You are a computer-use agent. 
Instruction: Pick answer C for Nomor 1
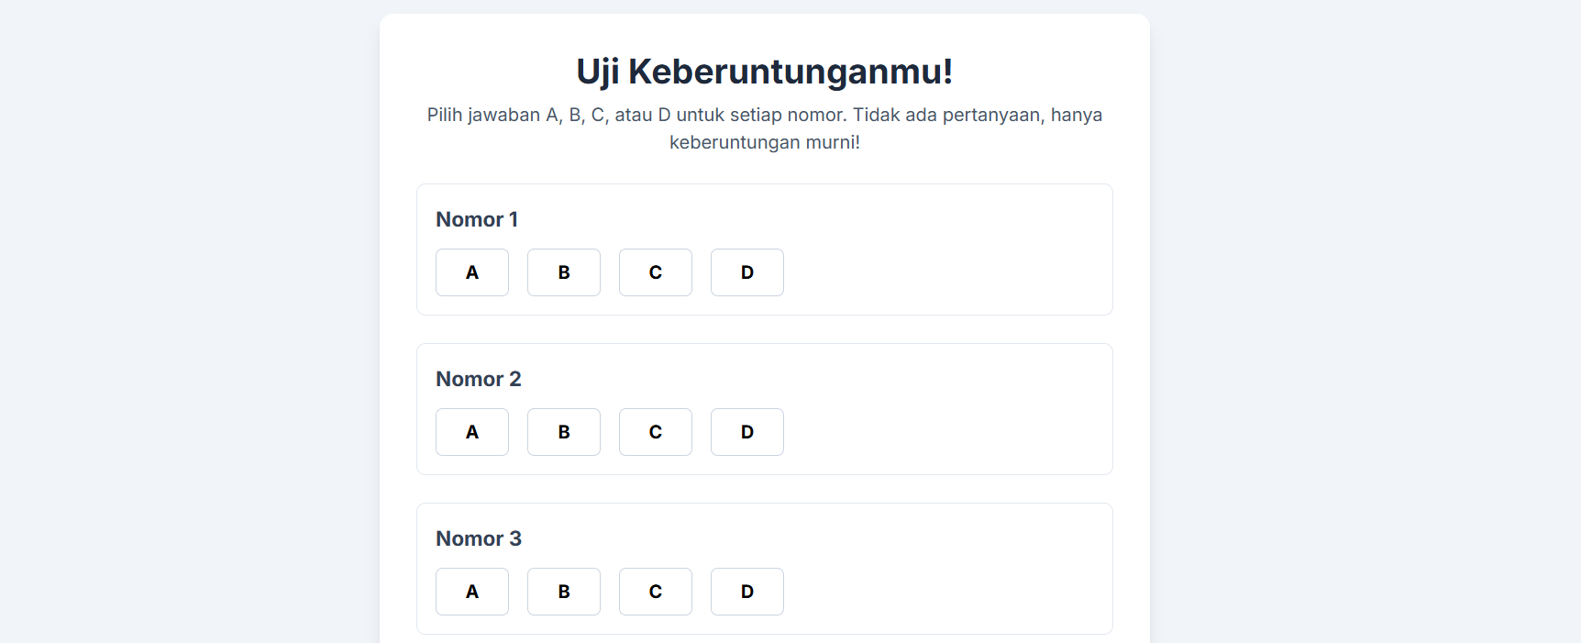pyautogui.click(x=656, y=272)
